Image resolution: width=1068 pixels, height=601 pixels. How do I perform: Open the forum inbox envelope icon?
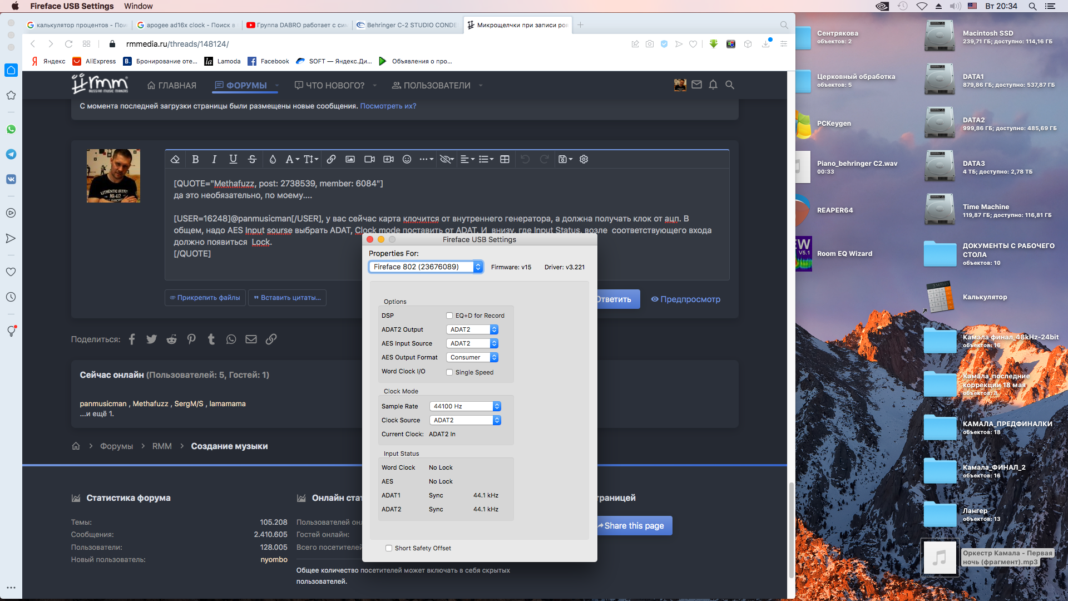pos(696,85)
